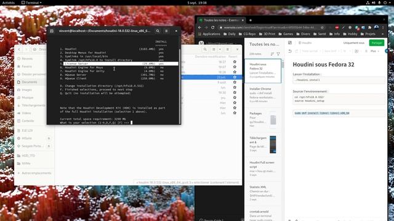Open the Houdini notebook link

click(305, 43)
